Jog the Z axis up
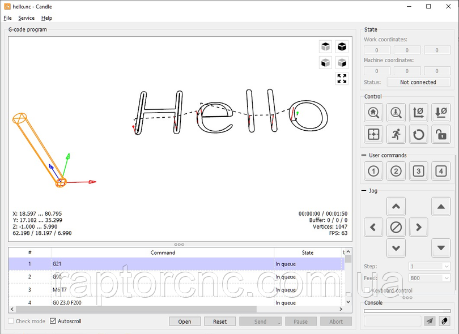The image size is (459, 334). [x=440, y=207]
